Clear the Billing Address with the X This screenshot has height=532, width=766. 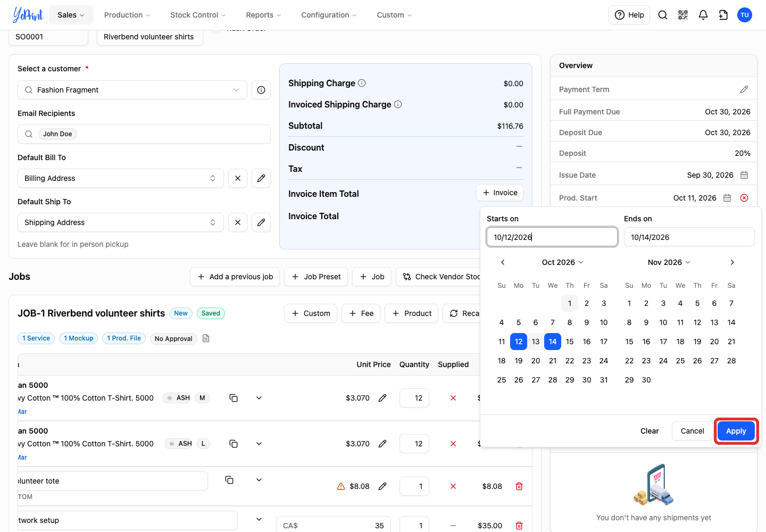pos(238,178)
